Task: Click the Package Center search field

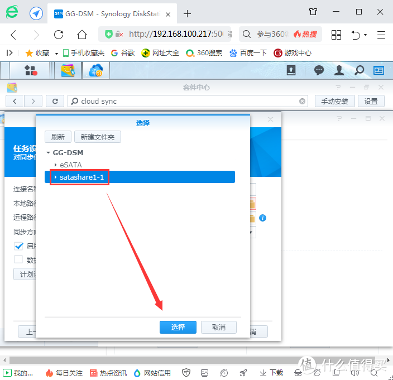Action: tap(188, 101)
